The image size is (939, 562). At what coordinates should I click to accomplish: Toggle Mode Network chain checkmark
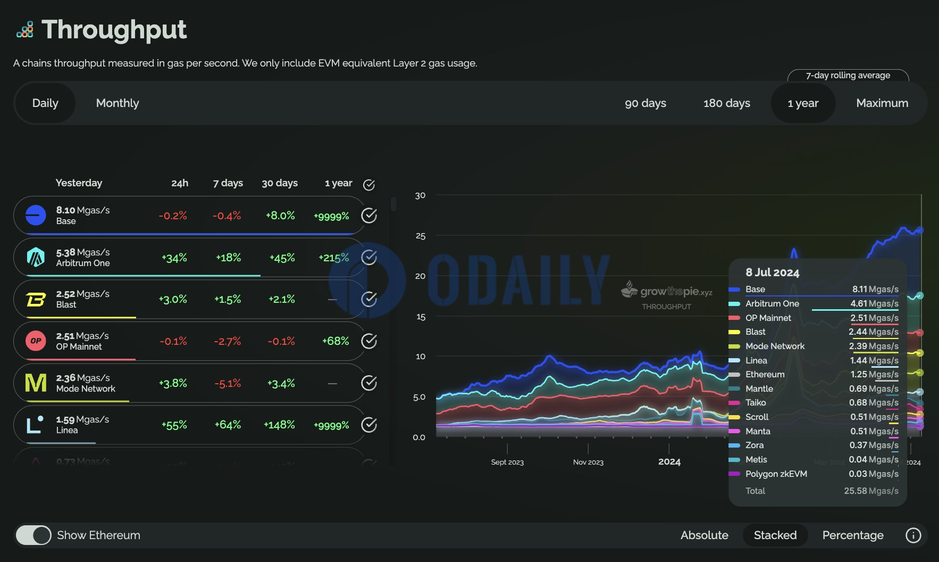pos(369,383)
